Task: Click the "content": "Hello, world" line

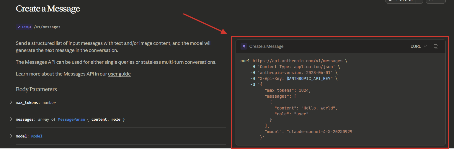Action: (306, 108)
